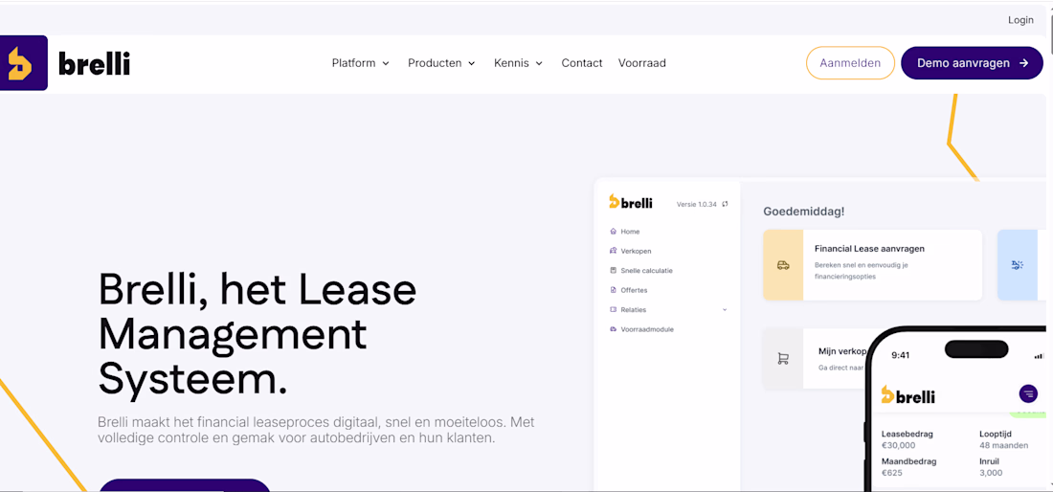Click the Looptijd 48 maanden value
Screen dimensions: 1053x492
(1004, 445)
